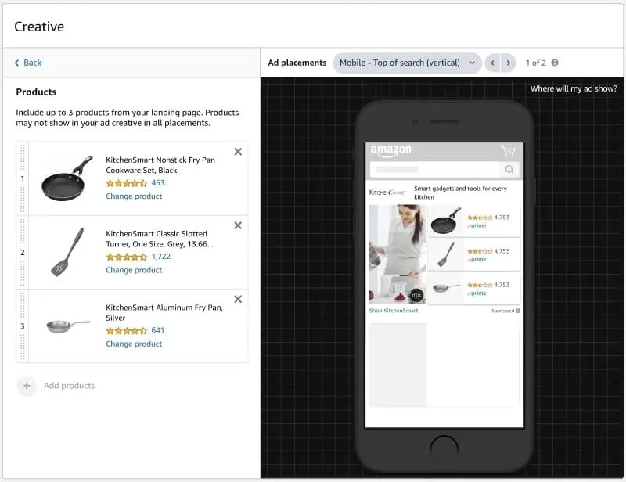
Task: Change product for Nonstick Fry Pan
Action: click(x=134, y=196)
